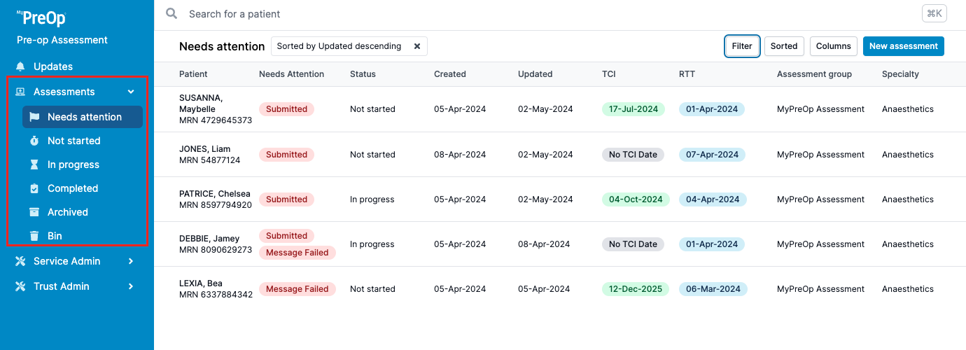Remove the Sorted by Updated descending filter

point(417,46)
